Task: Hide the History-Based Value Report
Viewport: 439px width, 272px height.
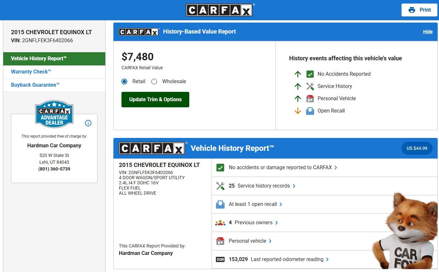Action: point(428,32)
